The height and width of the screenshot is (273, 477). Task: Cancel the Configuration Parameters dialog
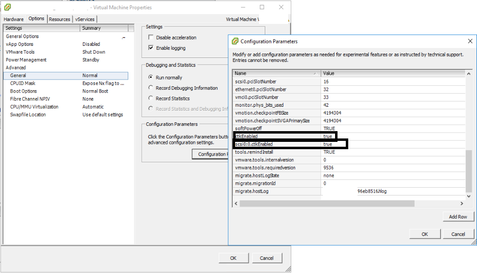click(458, 234)
